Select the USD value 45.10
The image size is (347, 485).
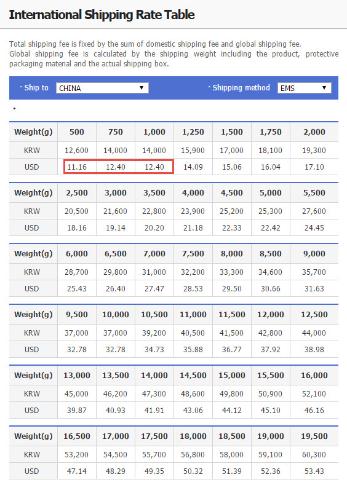pyautogui.click(x=270, y=411)
